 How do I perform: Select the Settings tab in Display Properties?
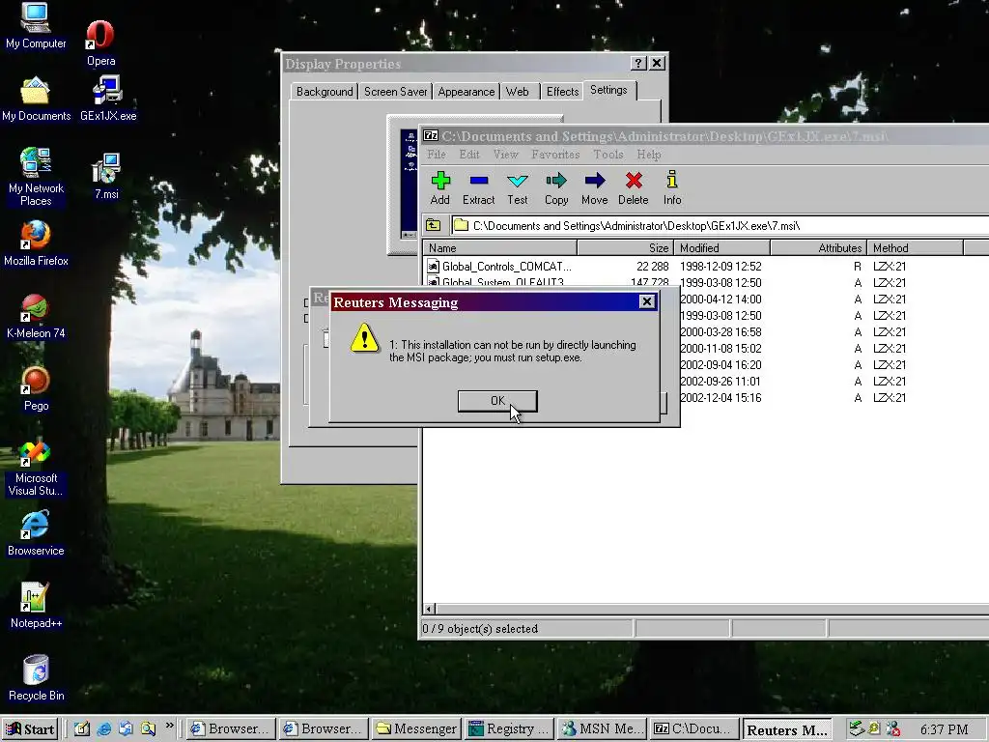tap(608, 90)
